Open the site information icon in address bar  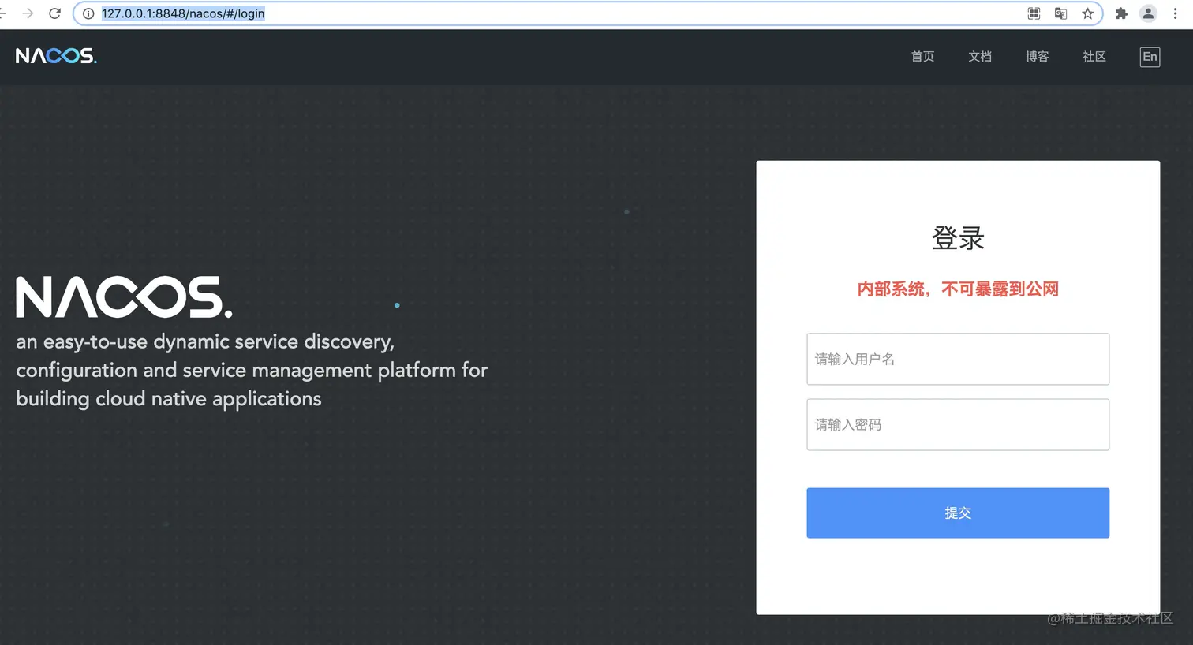88,13
